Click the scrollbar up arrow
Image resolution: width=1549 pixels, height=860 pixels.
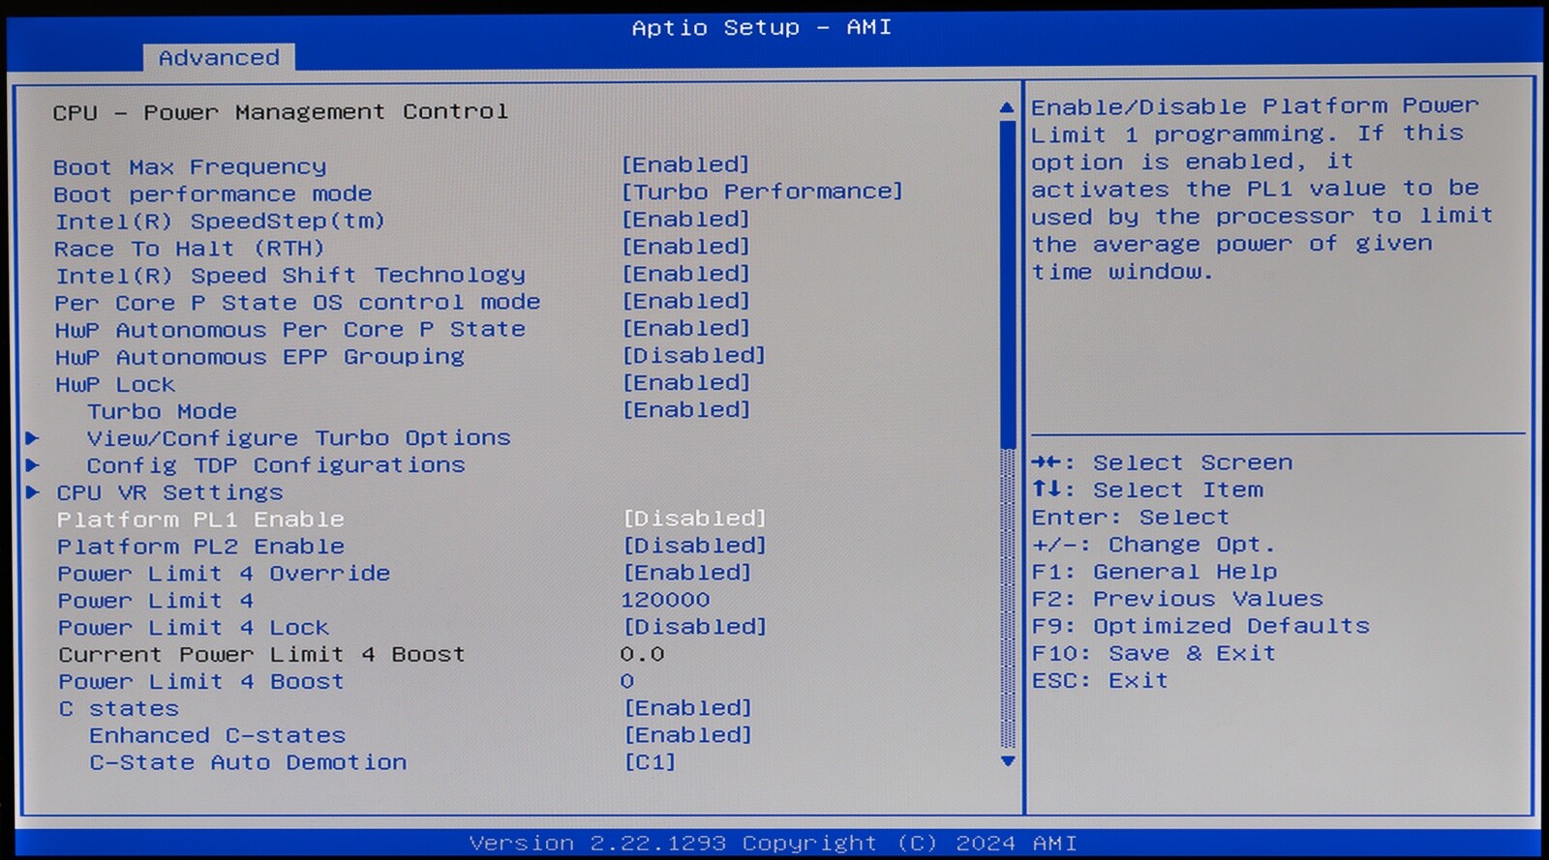click(x=1007, y=107)
